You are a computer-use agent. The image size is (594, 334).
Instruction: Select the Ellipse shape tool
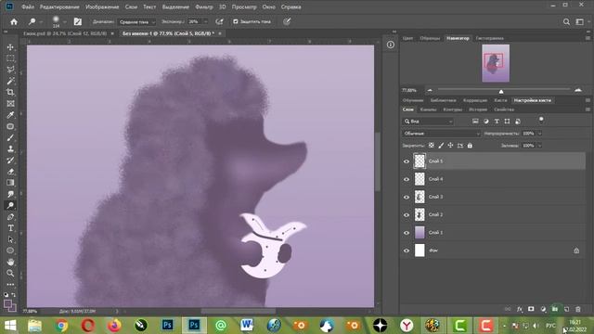[x=10, y=250]
